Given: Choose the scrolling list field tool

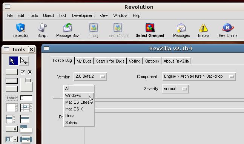Looking at the screenshot, I should 11,119.
